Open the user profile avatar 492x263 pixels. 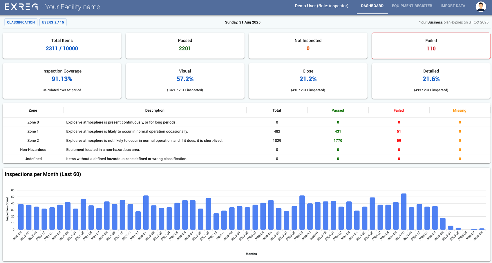[x=480, y=6]
